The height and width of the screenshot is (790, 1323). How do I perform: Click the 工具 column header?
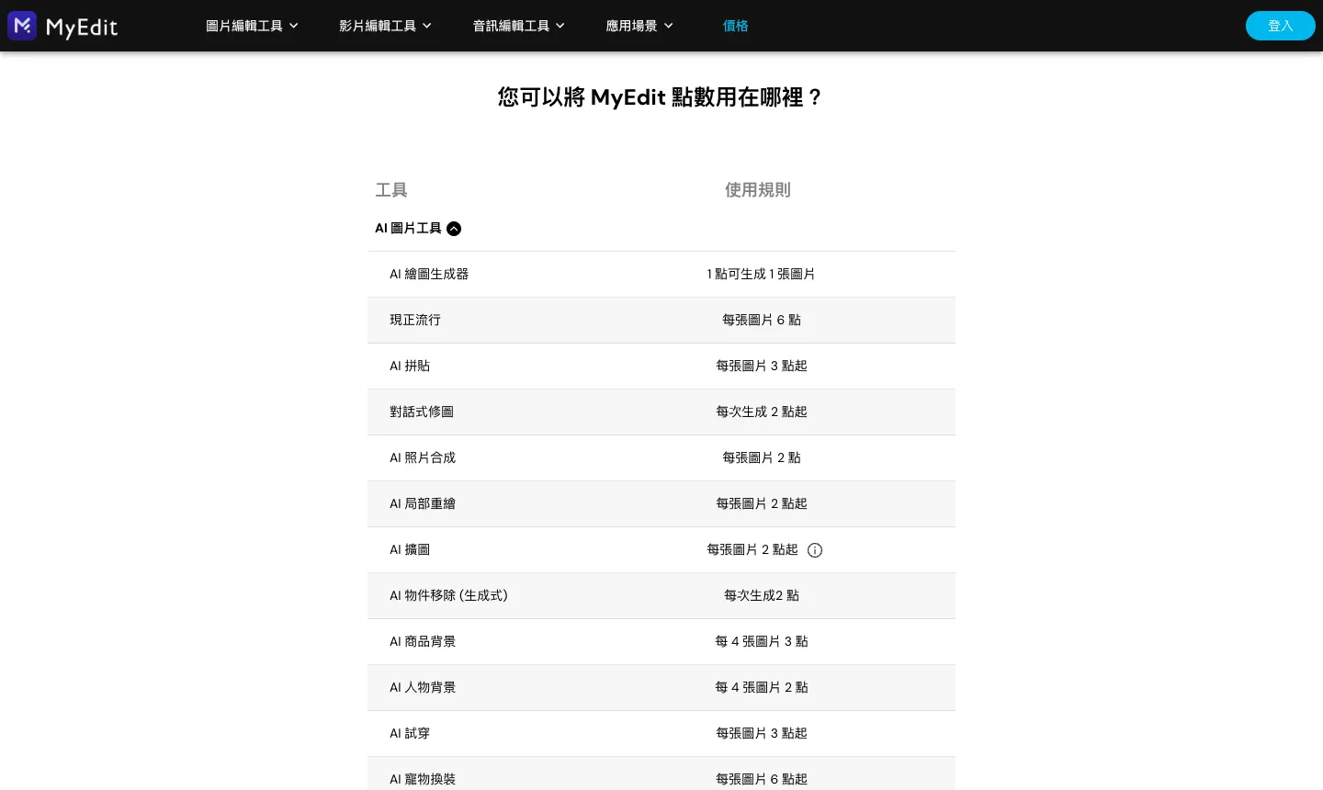(x=391, y=190)
